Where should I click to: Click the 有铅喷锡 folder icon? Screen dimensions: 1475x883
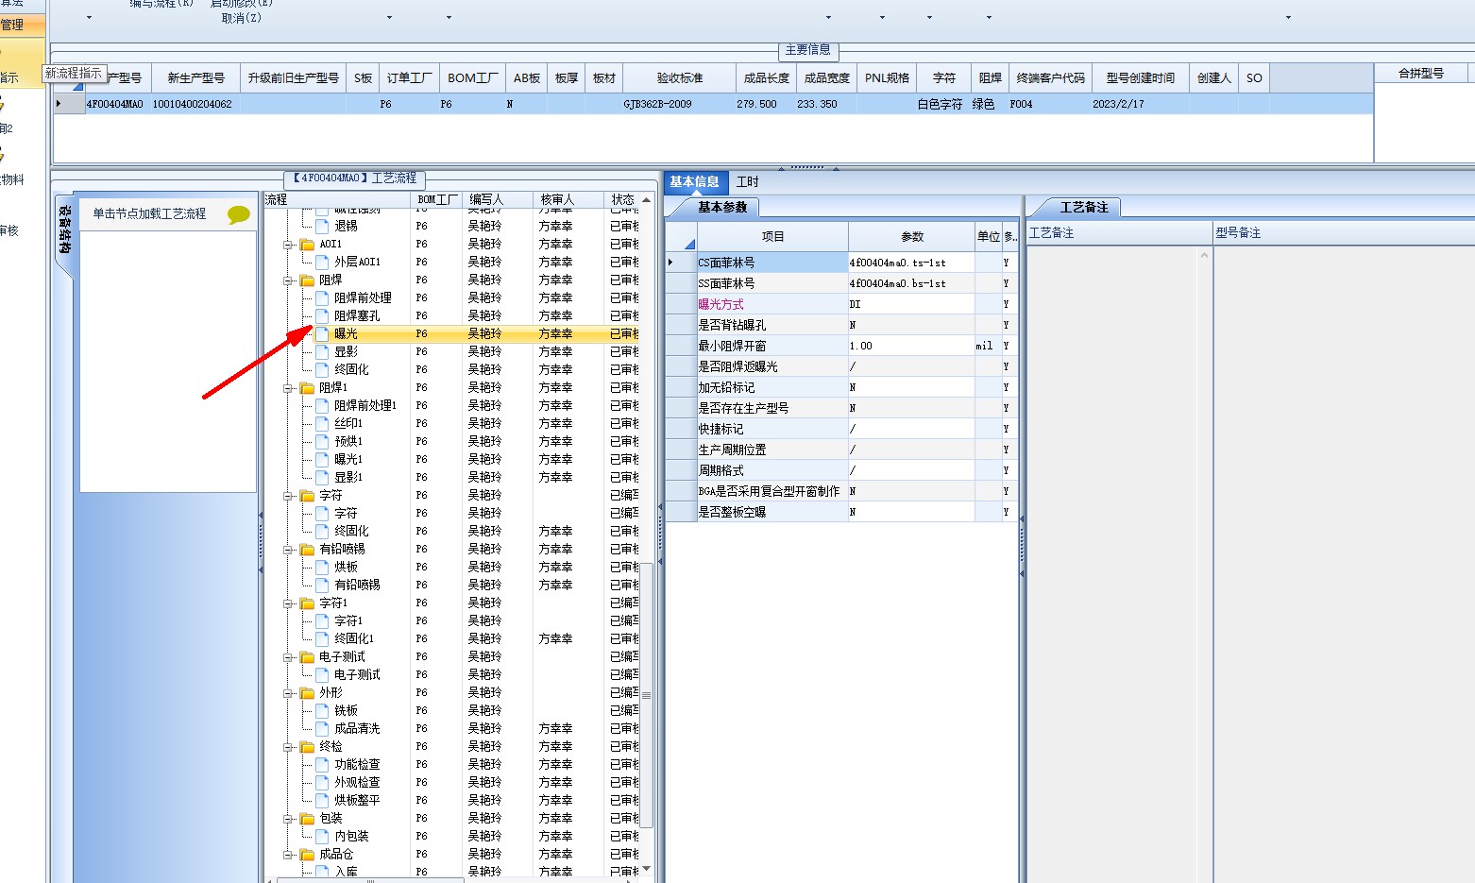click(307, 549)
